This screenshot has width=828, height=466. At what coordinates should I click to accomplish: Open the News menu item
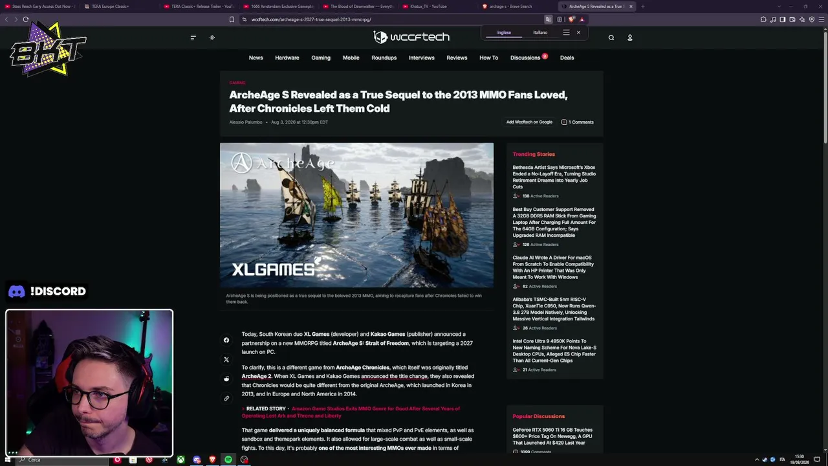tap(256, 58)
